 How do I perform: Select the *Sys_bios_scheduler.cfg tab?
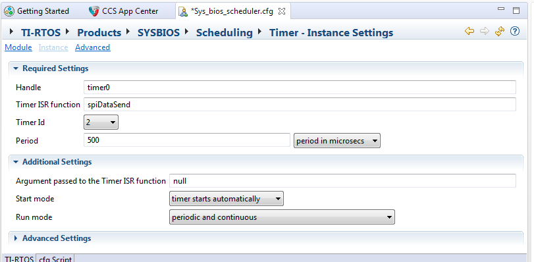point(232,11)
